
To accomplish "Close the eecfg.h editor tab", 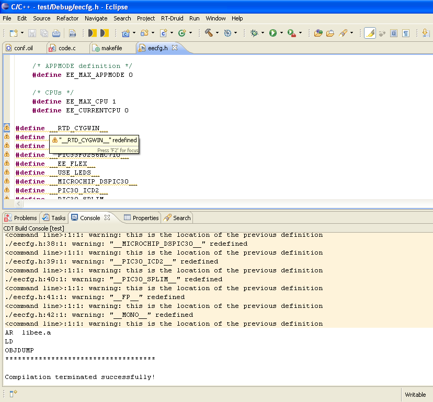I will click(x=175, y=48).
